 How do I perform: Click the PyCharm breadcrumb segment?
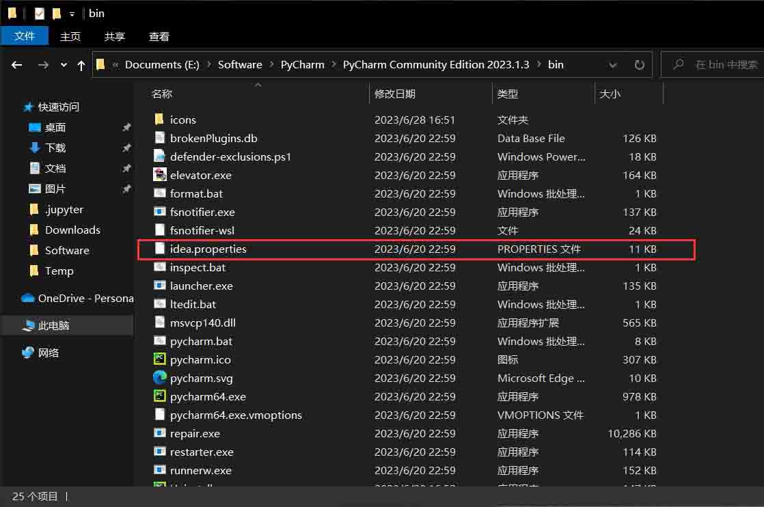(302, 65)
